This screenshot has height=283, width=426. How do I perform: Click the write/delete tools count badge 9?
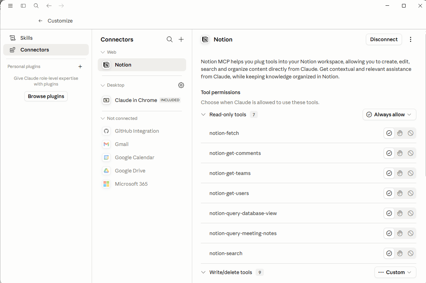[x=260, y=272]
